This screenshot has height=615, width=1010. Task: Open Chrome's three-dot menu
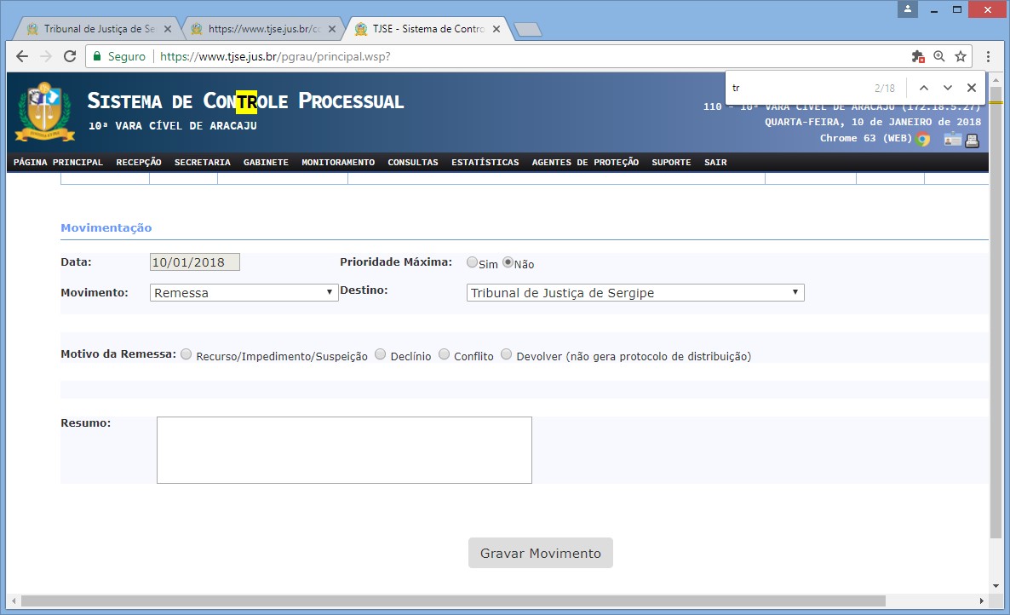coord(988,56)
